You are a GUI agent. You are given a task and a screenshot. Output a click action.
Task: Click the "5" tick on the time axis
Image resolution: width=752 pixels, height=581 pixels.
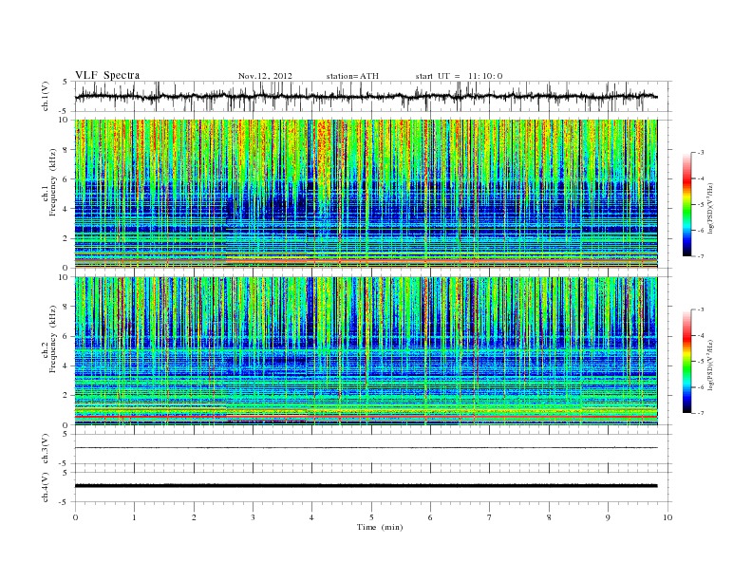tap(371, 517)
